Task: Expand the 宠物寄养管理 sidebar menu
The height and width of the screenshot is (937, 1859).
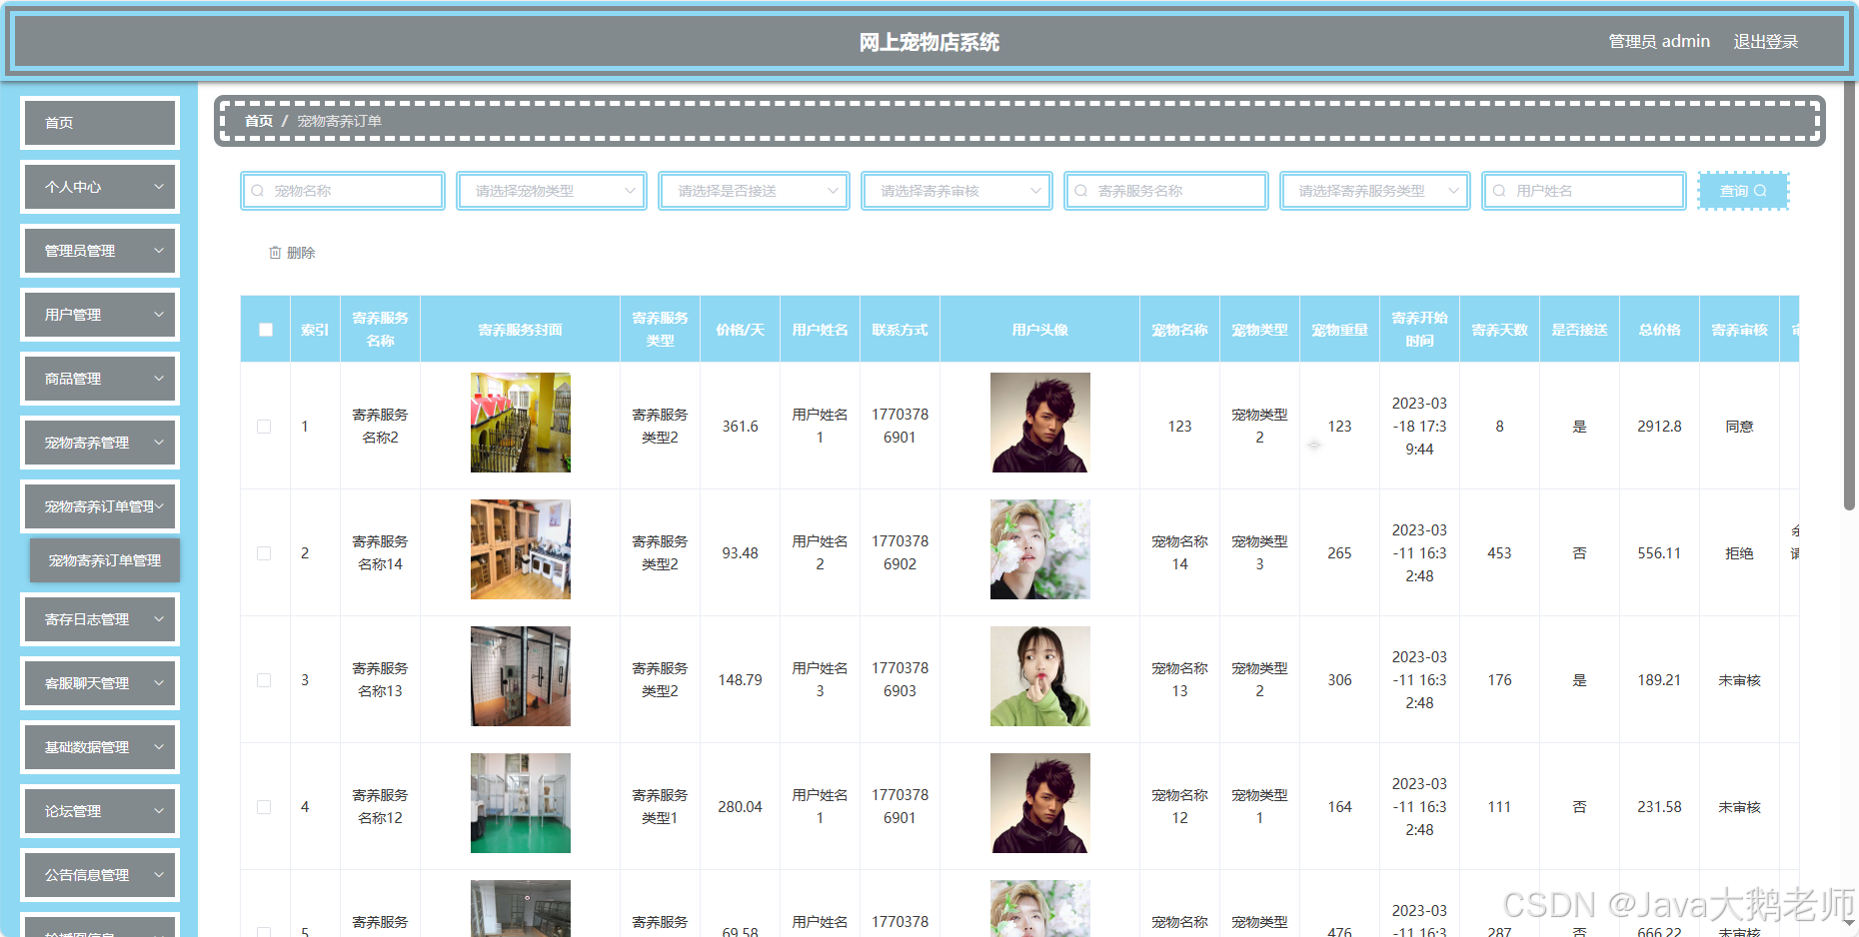Action: point(100,443)
